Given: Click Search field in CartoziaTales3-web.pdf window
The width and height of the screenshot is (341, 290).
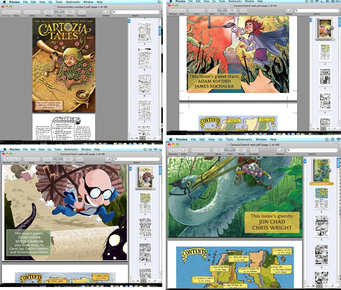Looking at the screenshot, I should pos(137,159).
